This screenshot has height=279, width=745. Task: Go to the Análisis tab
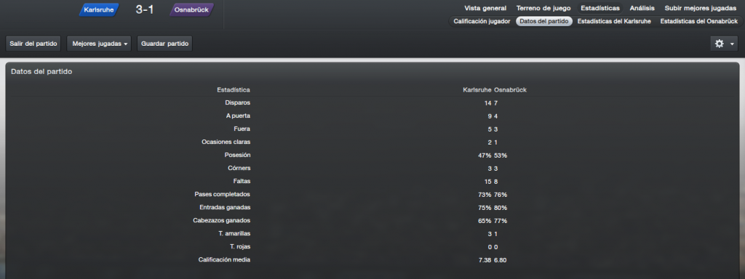point(642,8)
